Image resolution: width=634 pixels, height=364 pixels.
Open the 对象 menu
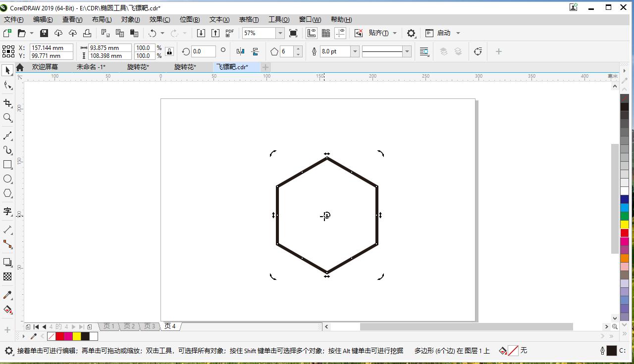point(130,19)
